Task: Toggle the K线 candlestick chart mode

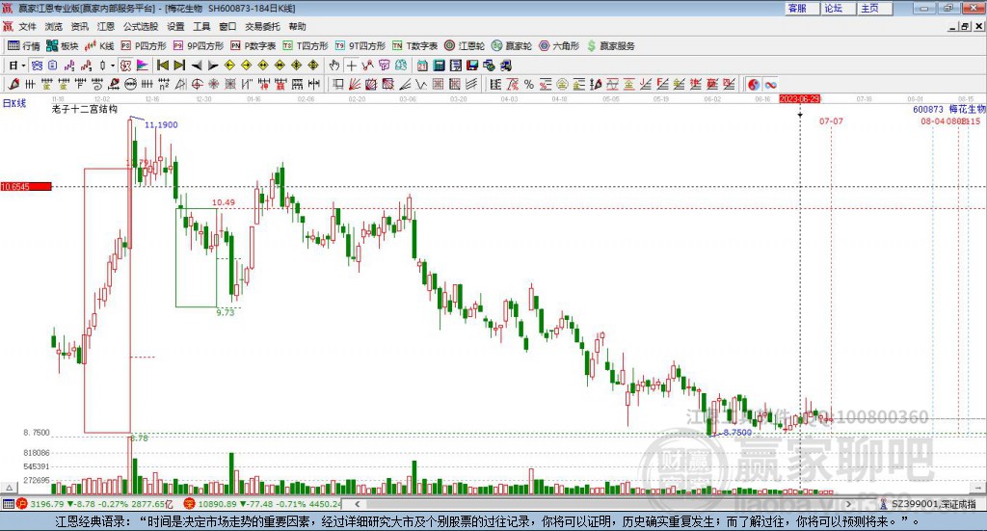Action: pos(101,45)
